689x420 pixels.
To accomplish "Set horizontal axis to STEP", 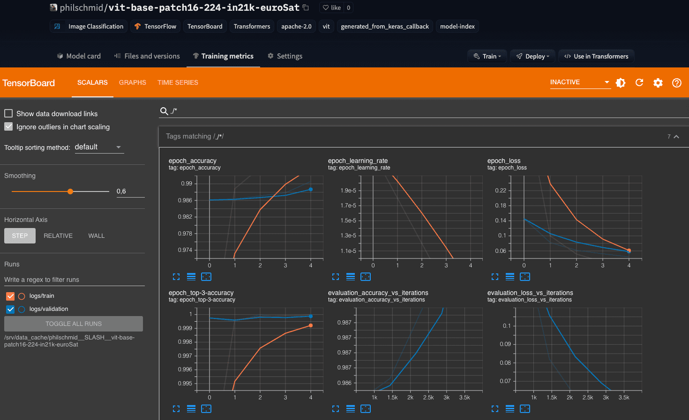I will click(20, 236).
